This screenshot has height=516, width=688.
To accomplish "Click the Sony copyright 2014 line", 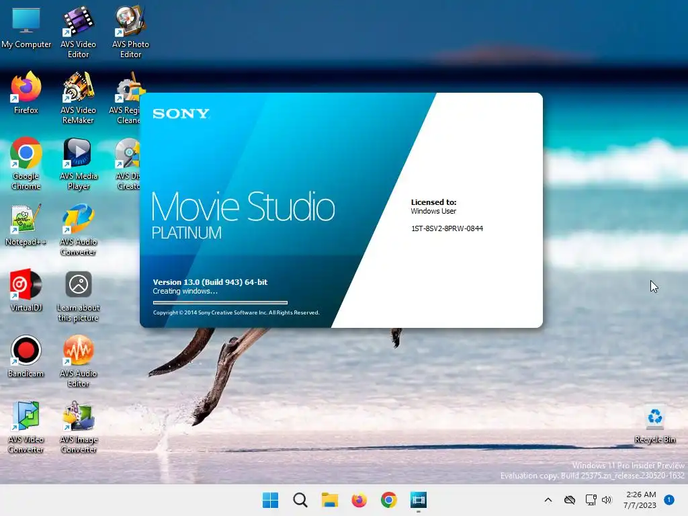I will [236, 312].
